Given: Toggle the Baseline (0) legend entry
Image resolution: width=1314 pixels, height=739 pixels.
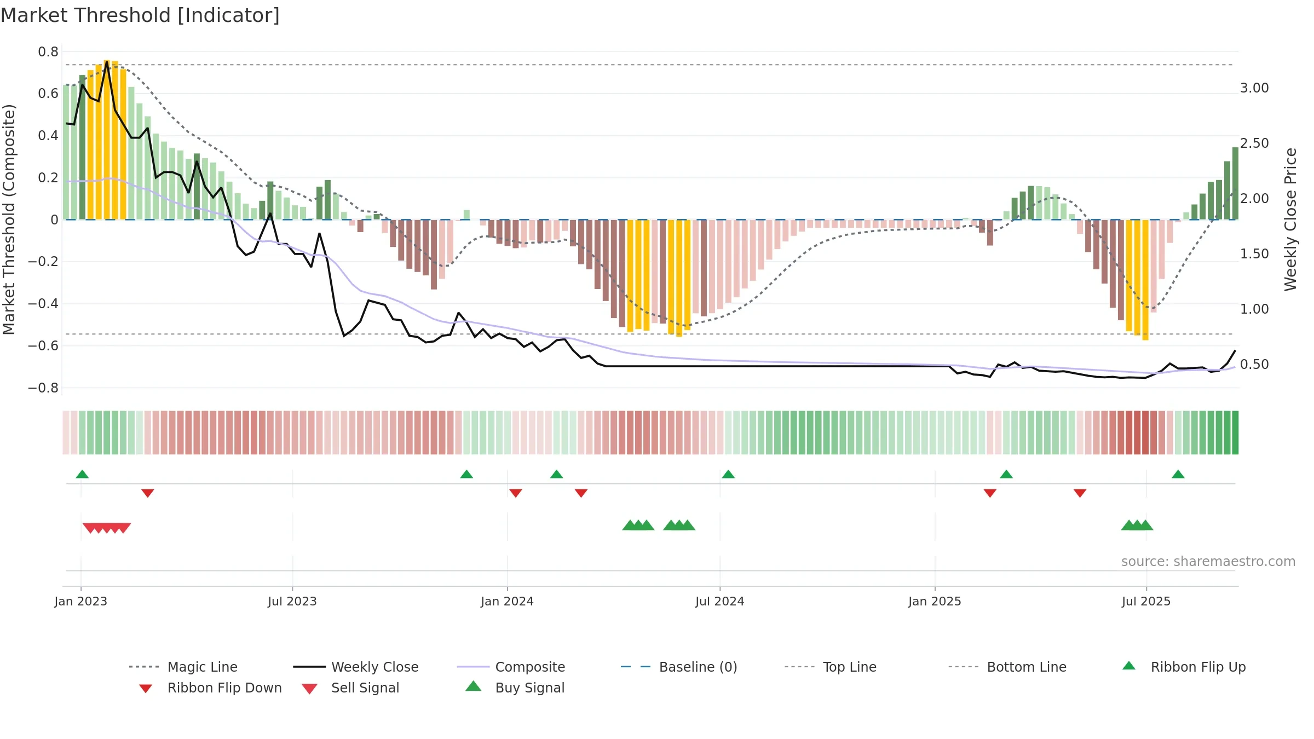Looking at the screenshot, I should point(679,667).
